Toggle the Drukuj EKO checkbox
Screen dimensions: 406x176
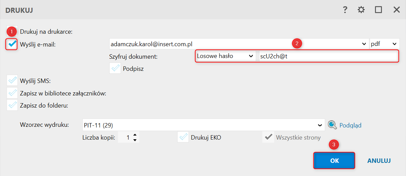tap(183, 137)
